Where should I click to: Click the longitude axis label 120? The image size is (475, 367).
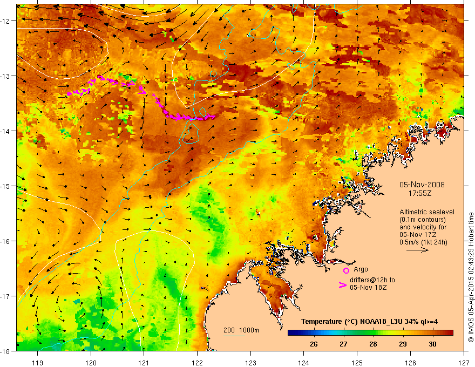91,363
